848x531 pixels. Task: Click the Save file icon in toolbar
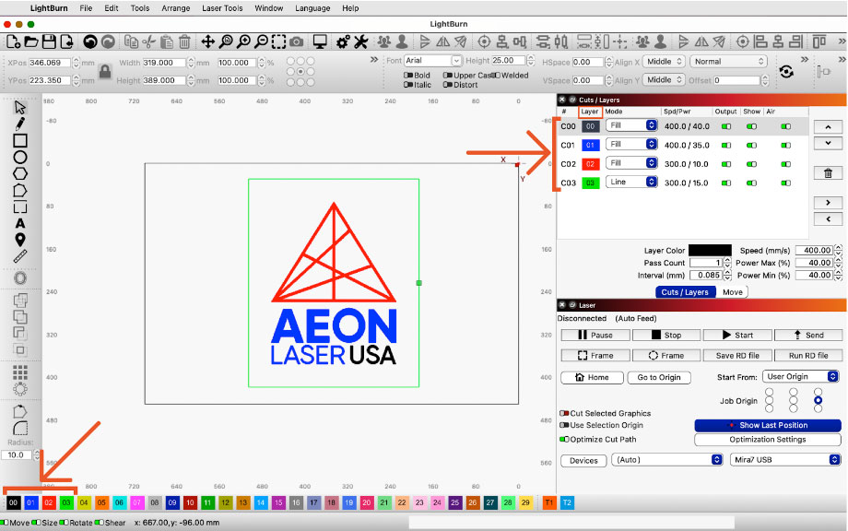pyautogui.click(x=49, y=41)
